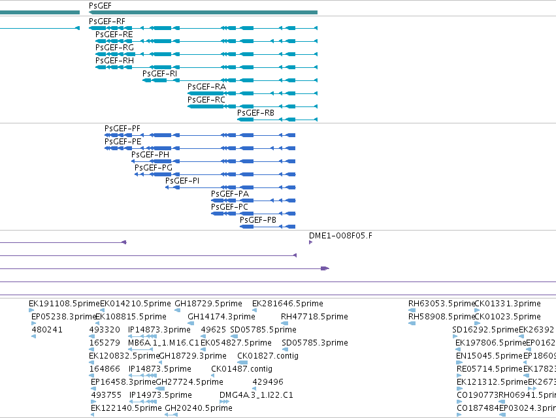Choose EST GH27724.5prime
Screen dimensions: 556x418
(189, 382)
